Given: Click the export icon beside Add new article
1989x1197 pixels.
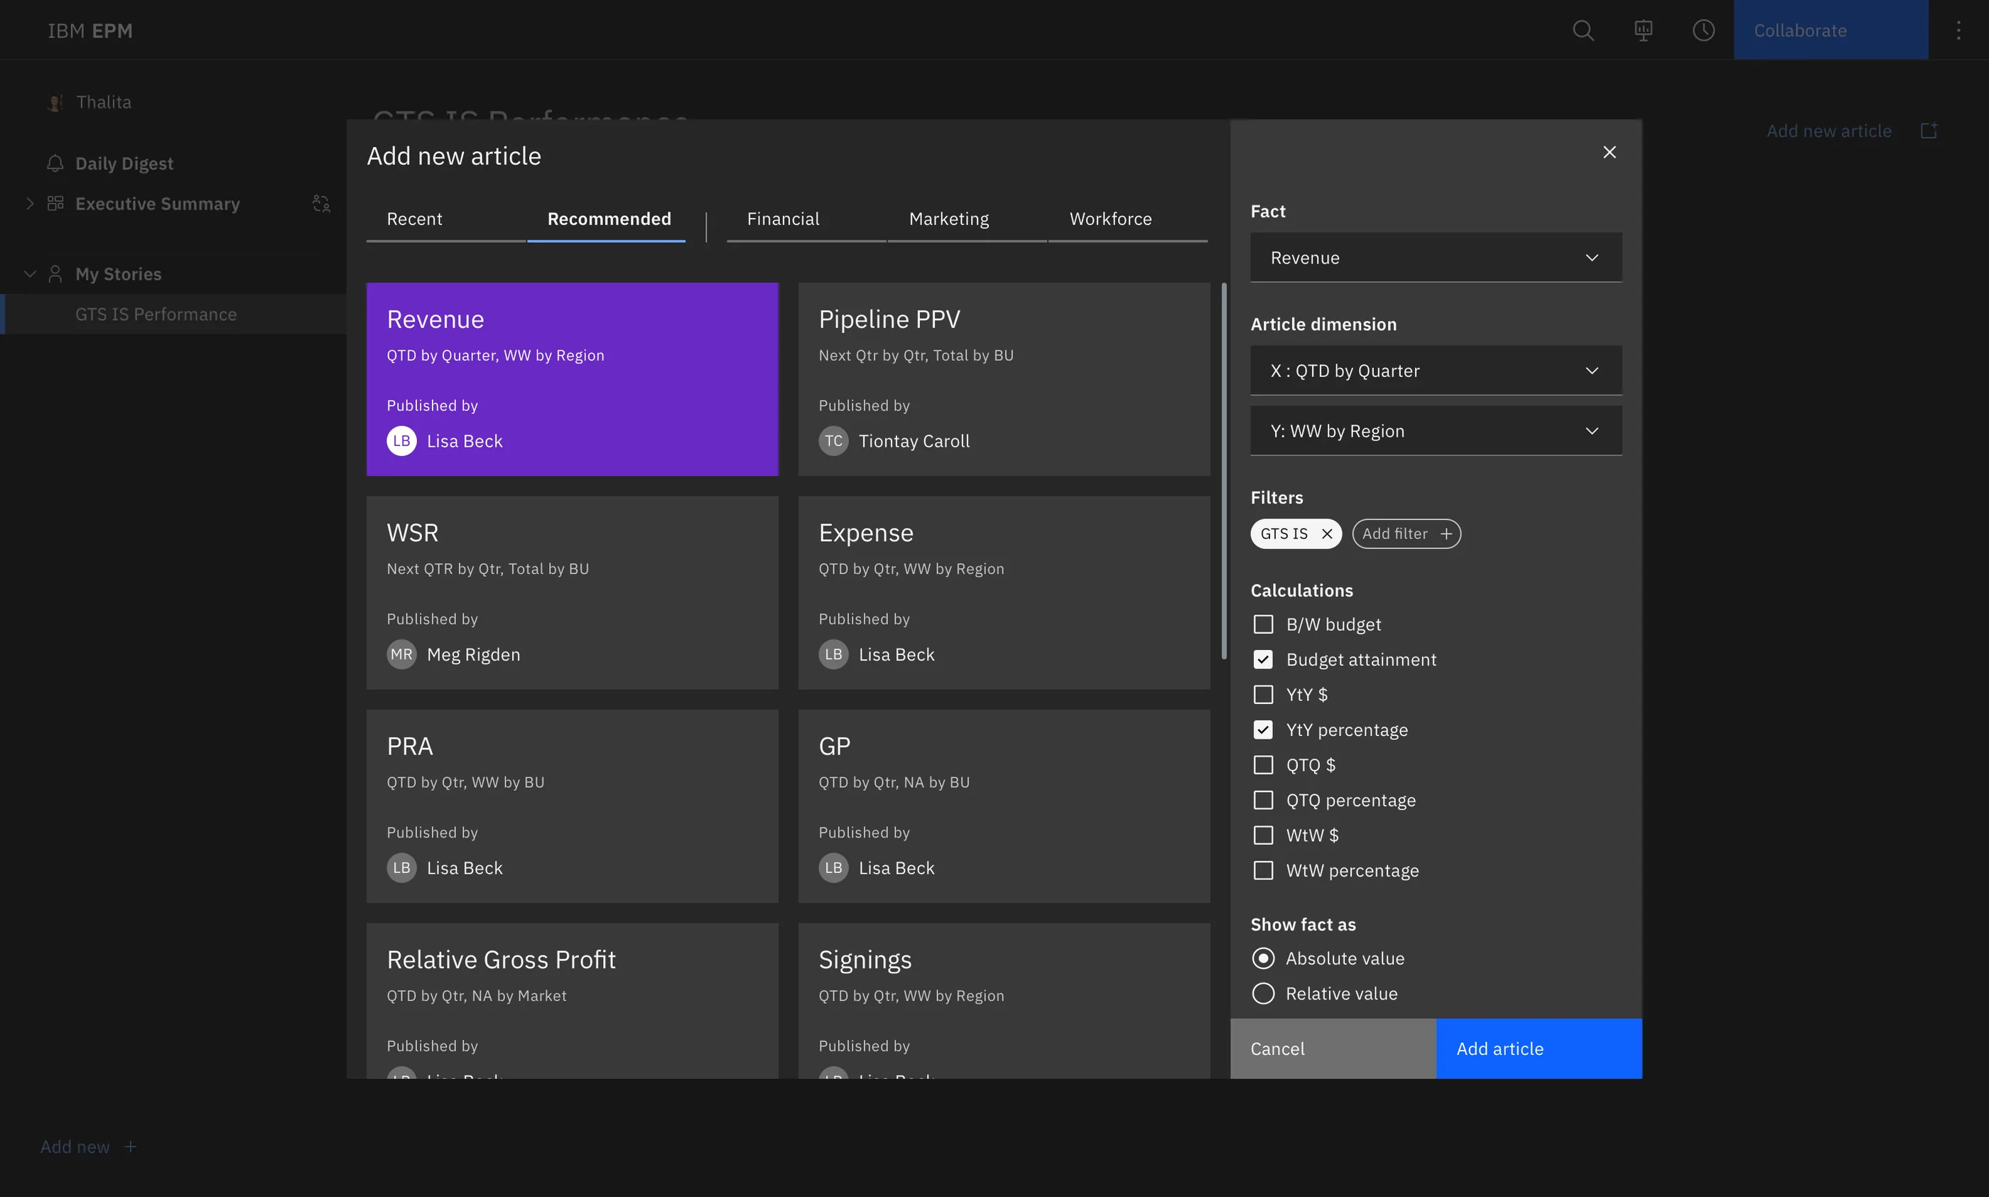Looking at the screenshot, I should click(x=1929, y=131).
